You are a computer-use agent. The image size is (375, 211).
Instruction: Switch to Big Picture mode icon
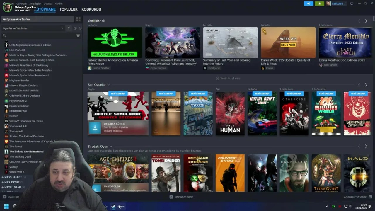coord(352,4)
